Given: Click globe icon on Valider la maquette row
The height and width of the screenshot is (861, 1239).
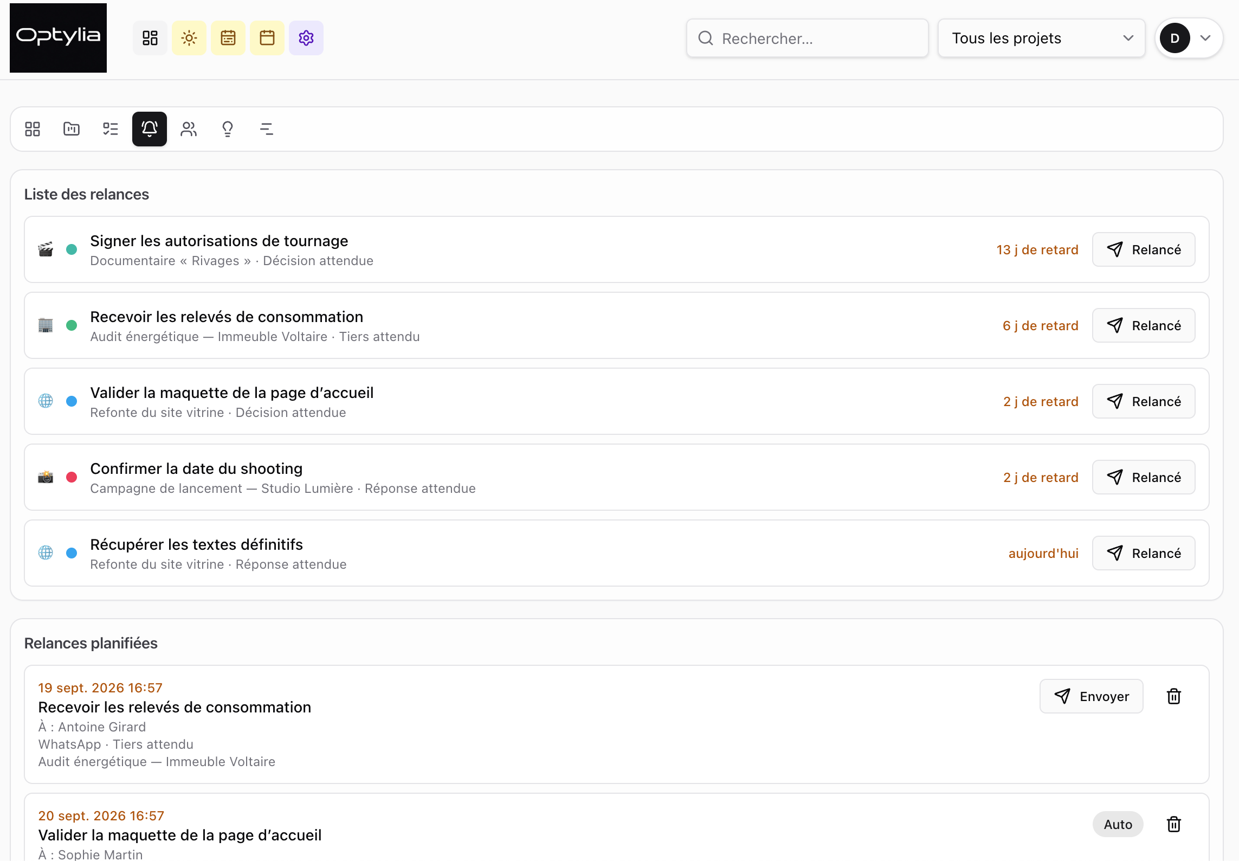Looking at the screenshot, I should 46,401.
